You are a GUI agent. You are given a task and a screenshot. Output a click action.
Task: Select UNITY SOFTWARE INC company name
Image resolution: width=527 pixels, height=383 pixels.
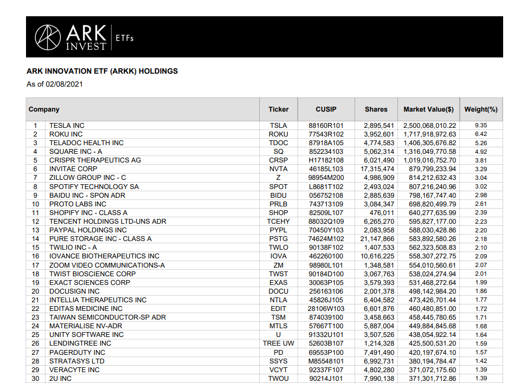click(86, 335)
